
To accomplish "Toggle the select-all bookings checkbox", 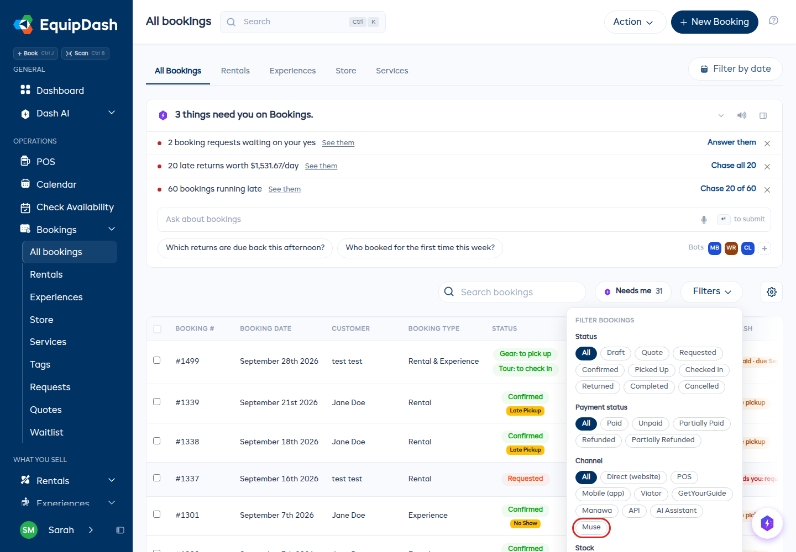I will click(158, 329).
